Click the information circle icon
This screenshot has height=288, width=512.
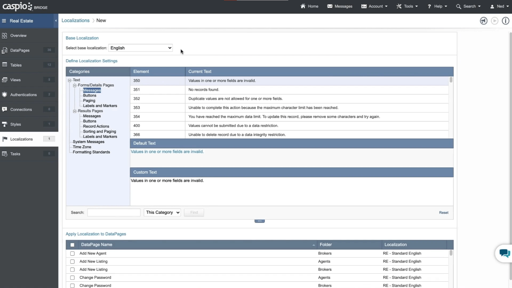pyautogui.click(x=506, y=21)
